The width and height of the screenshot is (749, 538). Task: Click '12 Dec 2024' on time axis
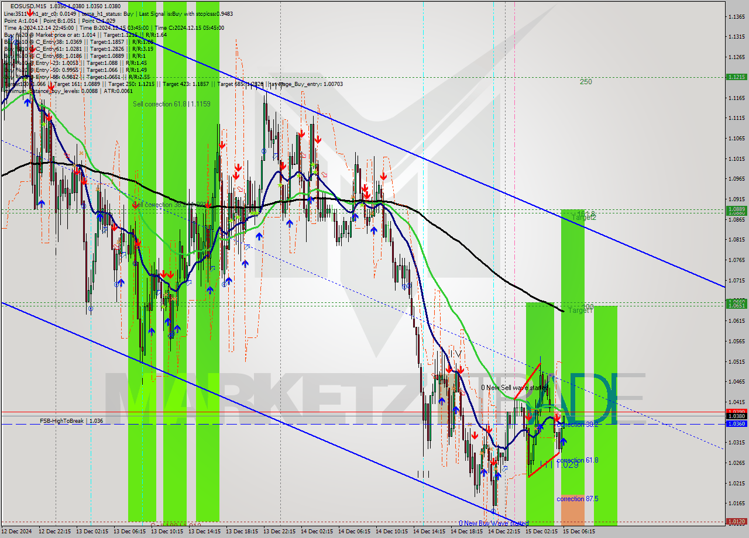[x=17, y=532]
